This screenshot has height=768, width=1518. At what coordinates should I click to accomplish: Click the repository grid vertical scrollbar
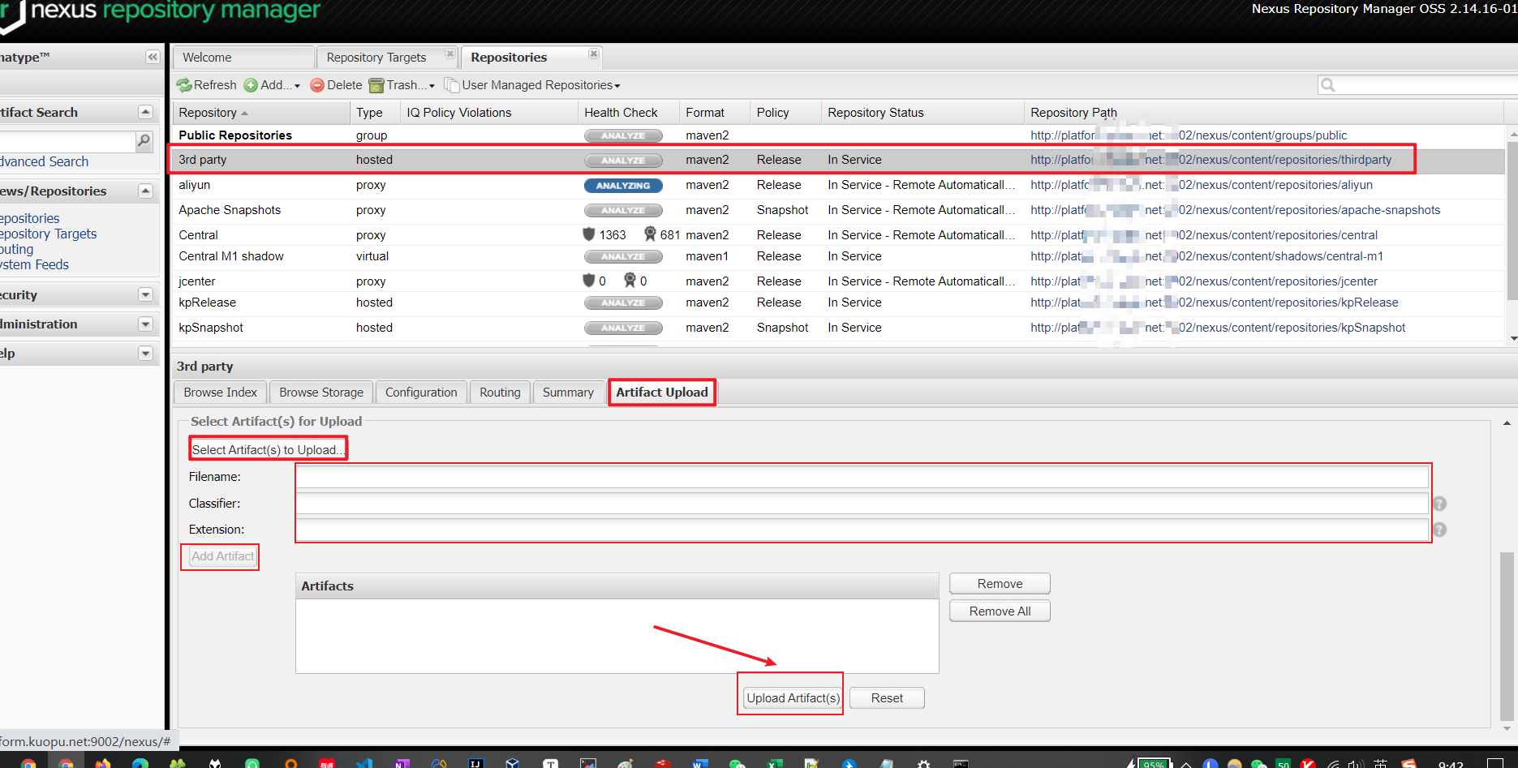(x=1513, y=221)
